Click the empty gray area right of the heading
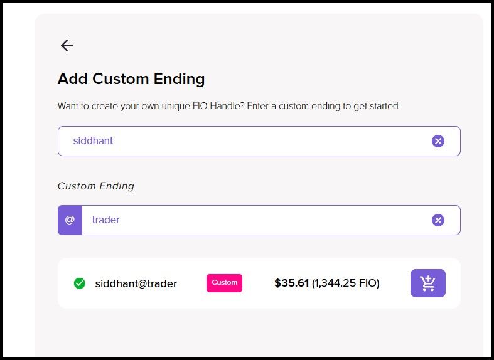This screenshot has width=494, height=360. click(345, 79)
